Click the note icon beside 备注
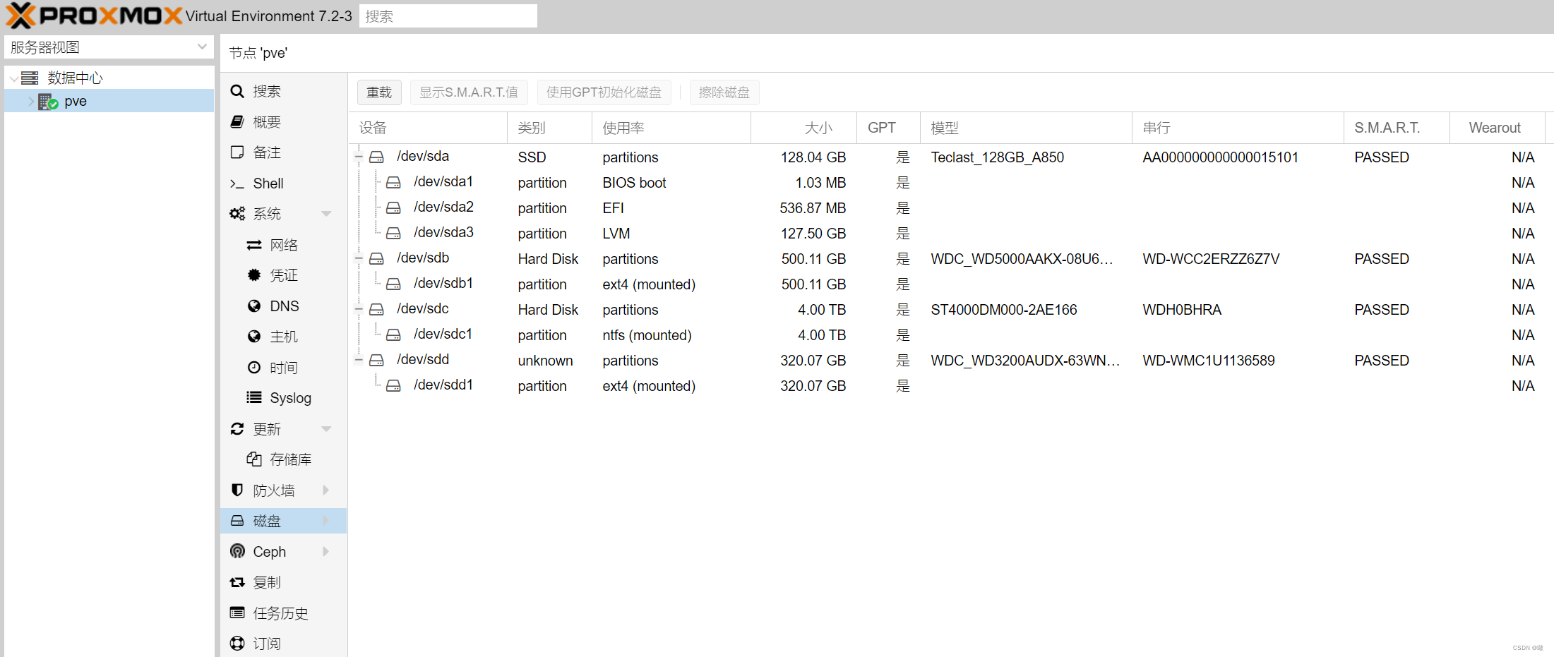 tap(237, 152)
